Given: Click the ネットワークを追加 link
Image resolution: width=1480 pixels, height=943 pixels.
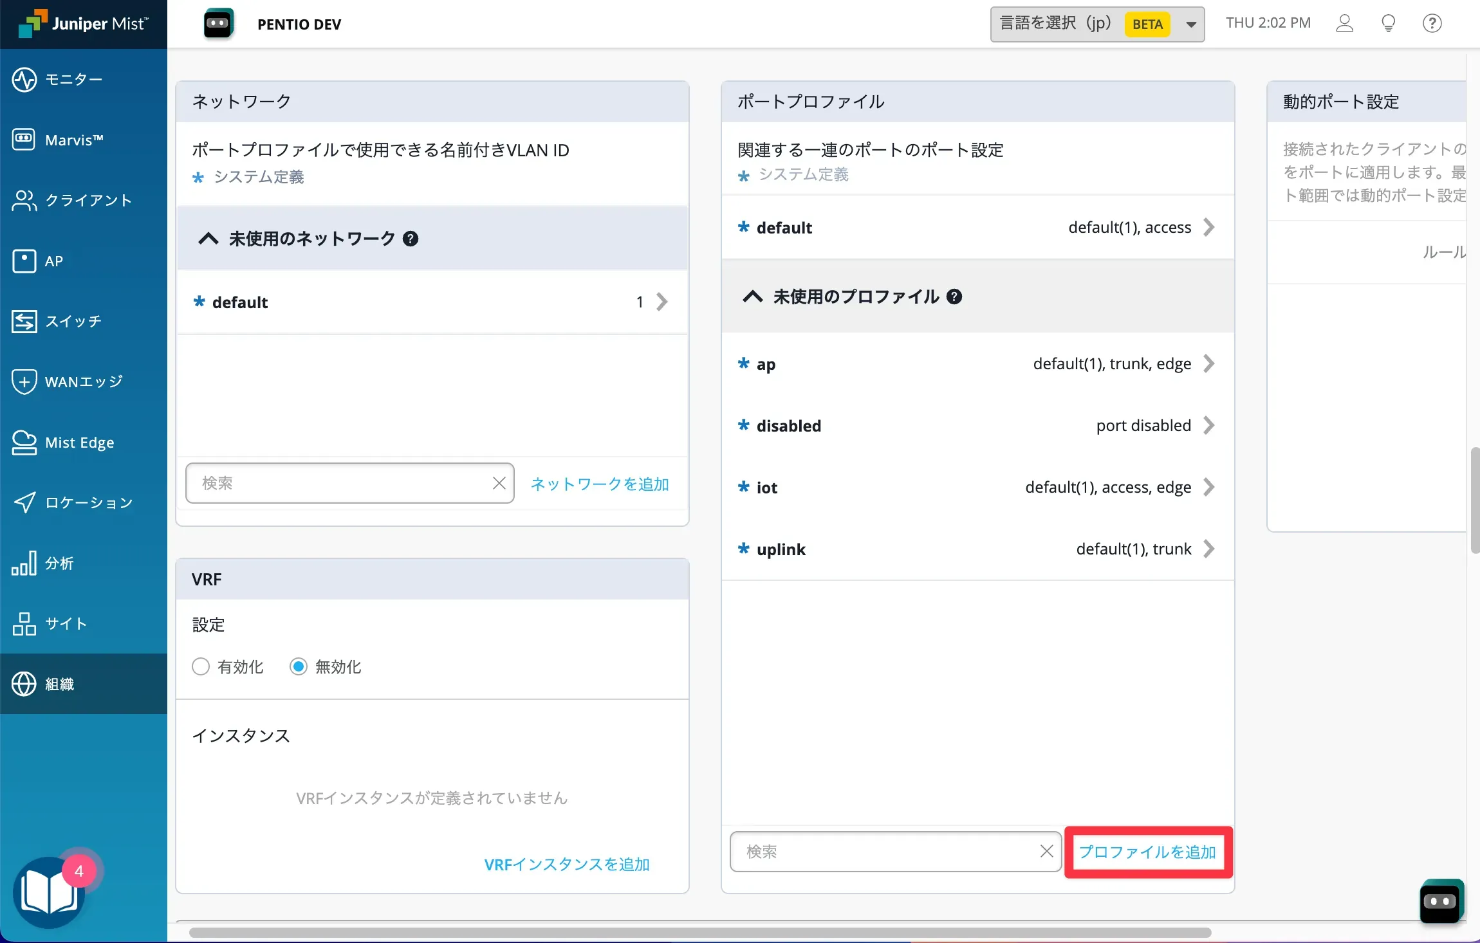Looking at the screenshot, I should (600, 484).
